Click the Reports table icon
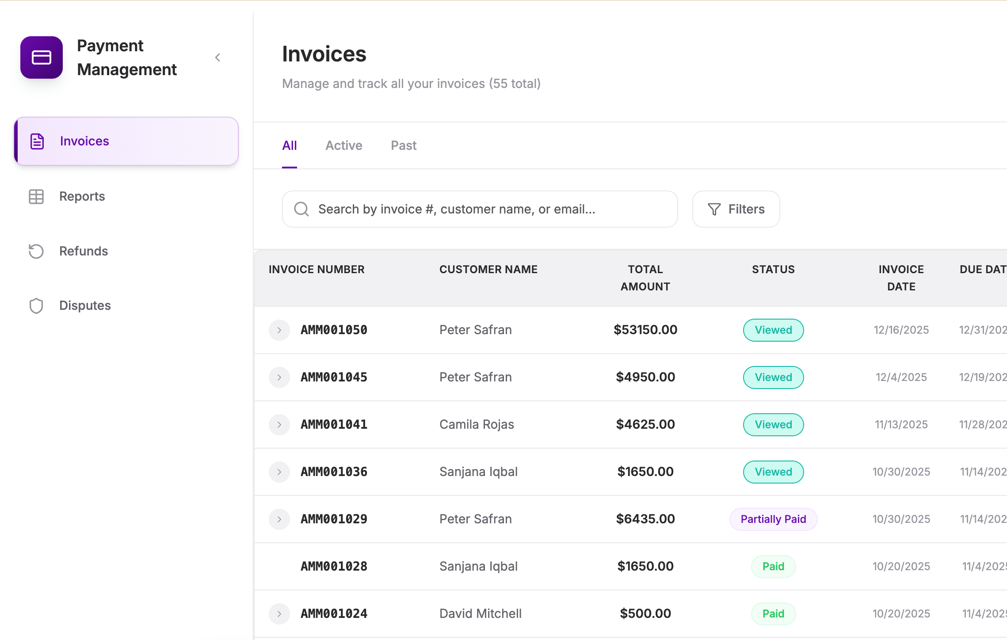The image size is (1007, 640). 36,197
